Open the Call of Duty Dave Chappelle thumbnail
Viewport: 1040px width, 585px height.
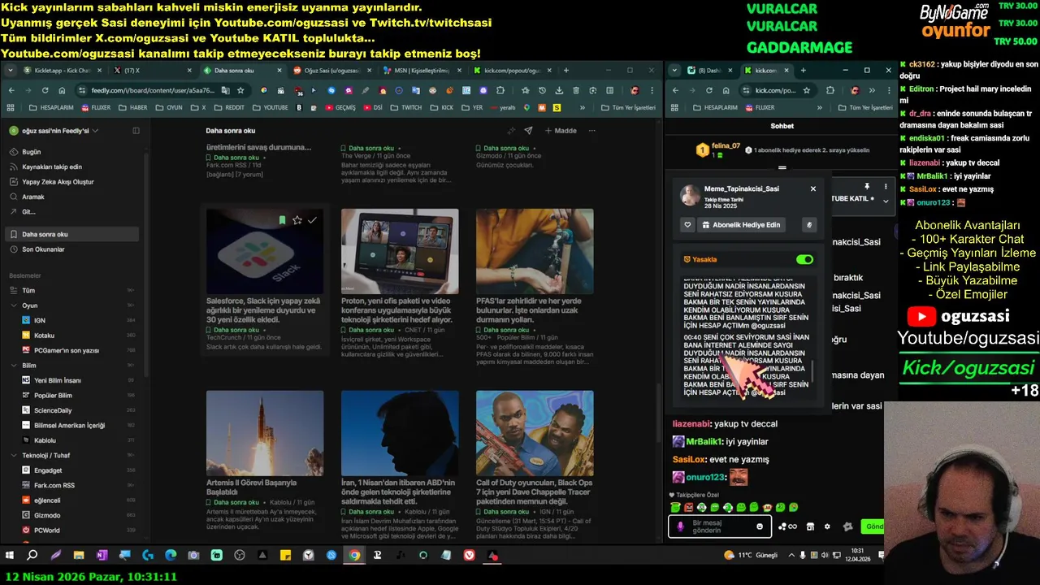(535, 433)
